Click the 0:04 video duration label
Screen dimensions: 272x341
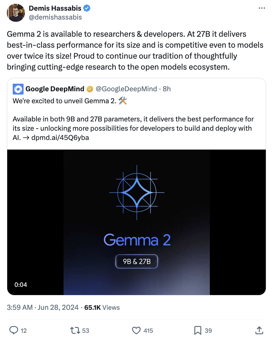click(x=21, y=285)
